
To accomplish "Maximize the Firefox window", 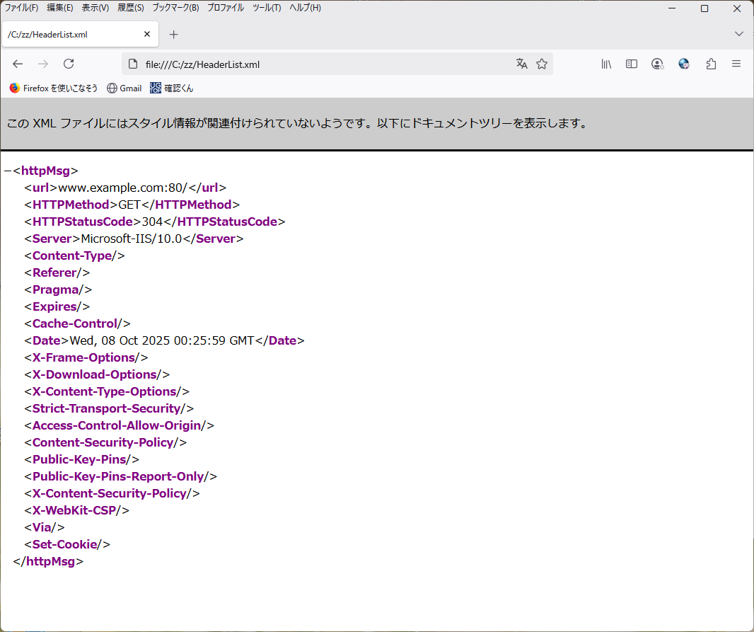I will pos(704,8).
